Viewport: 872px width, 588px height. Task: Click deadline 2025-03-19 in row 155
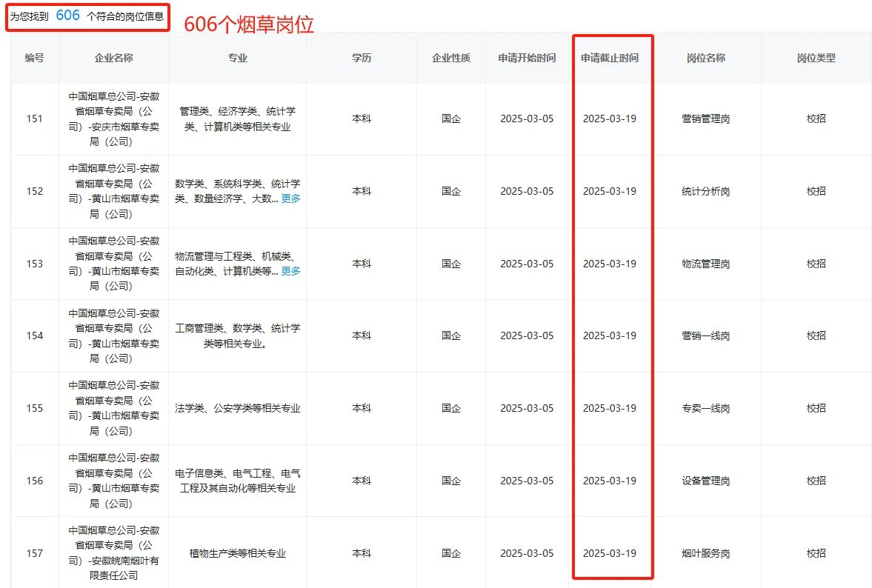610,408
